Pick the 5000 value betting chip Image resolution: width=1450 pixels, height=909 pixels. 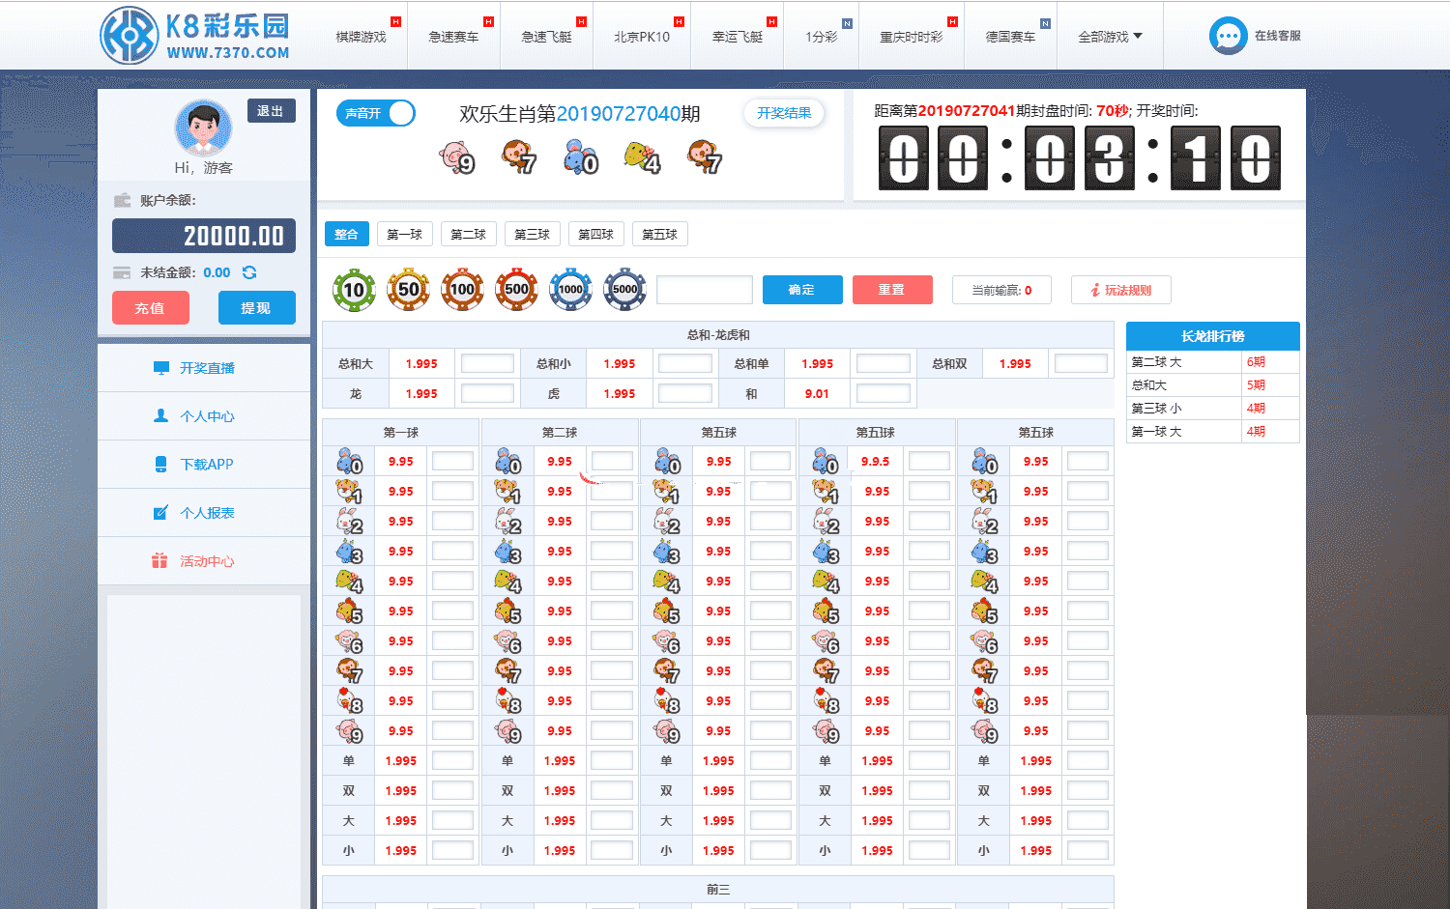pyautogui.click(x=624, y=290)
